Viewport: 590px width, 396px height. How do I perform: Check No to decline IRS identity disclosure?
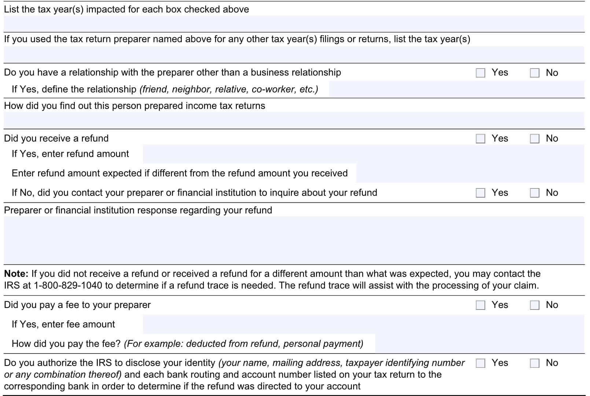click(535, 363)
